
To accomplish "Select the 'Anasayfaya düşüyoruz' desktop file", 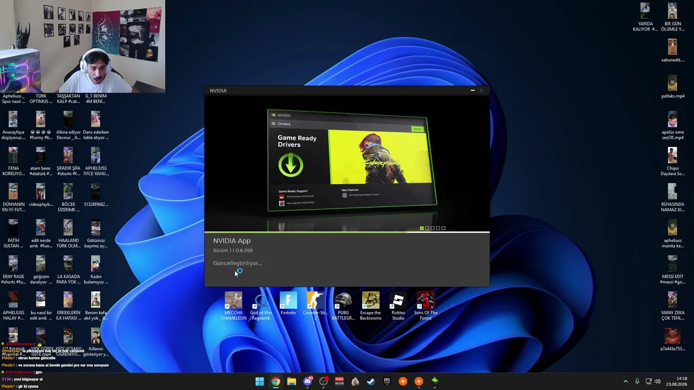I will coord(13,126).
